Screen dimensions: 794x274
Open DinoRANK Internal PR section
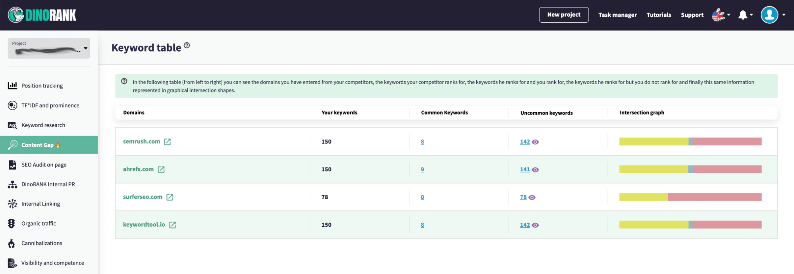click(x=49, y=184)
